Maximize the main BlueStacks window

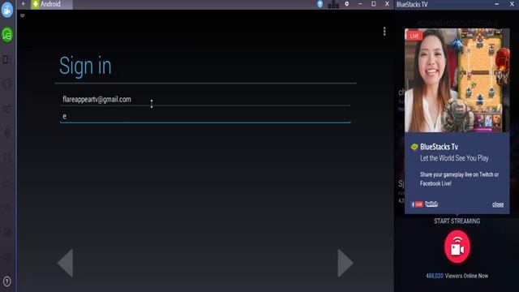(x=373, y=4)
